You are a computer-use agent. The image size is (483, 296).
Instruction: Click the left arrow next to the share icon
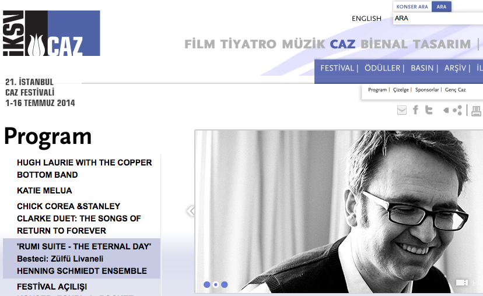click(x=446, y=110)
